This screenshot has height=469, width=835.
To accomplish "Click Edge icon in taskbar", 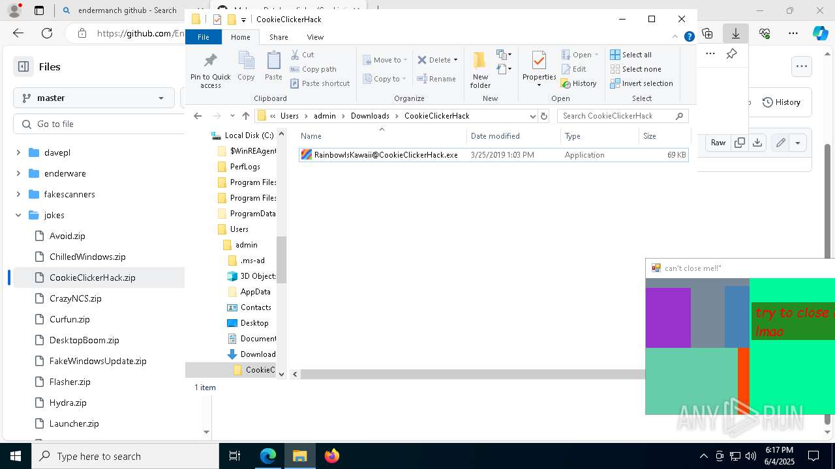I will click(268, 456).
